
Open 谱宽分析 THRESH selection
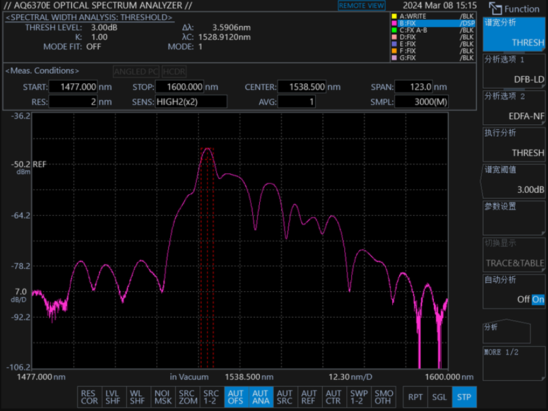click(514, 33)
